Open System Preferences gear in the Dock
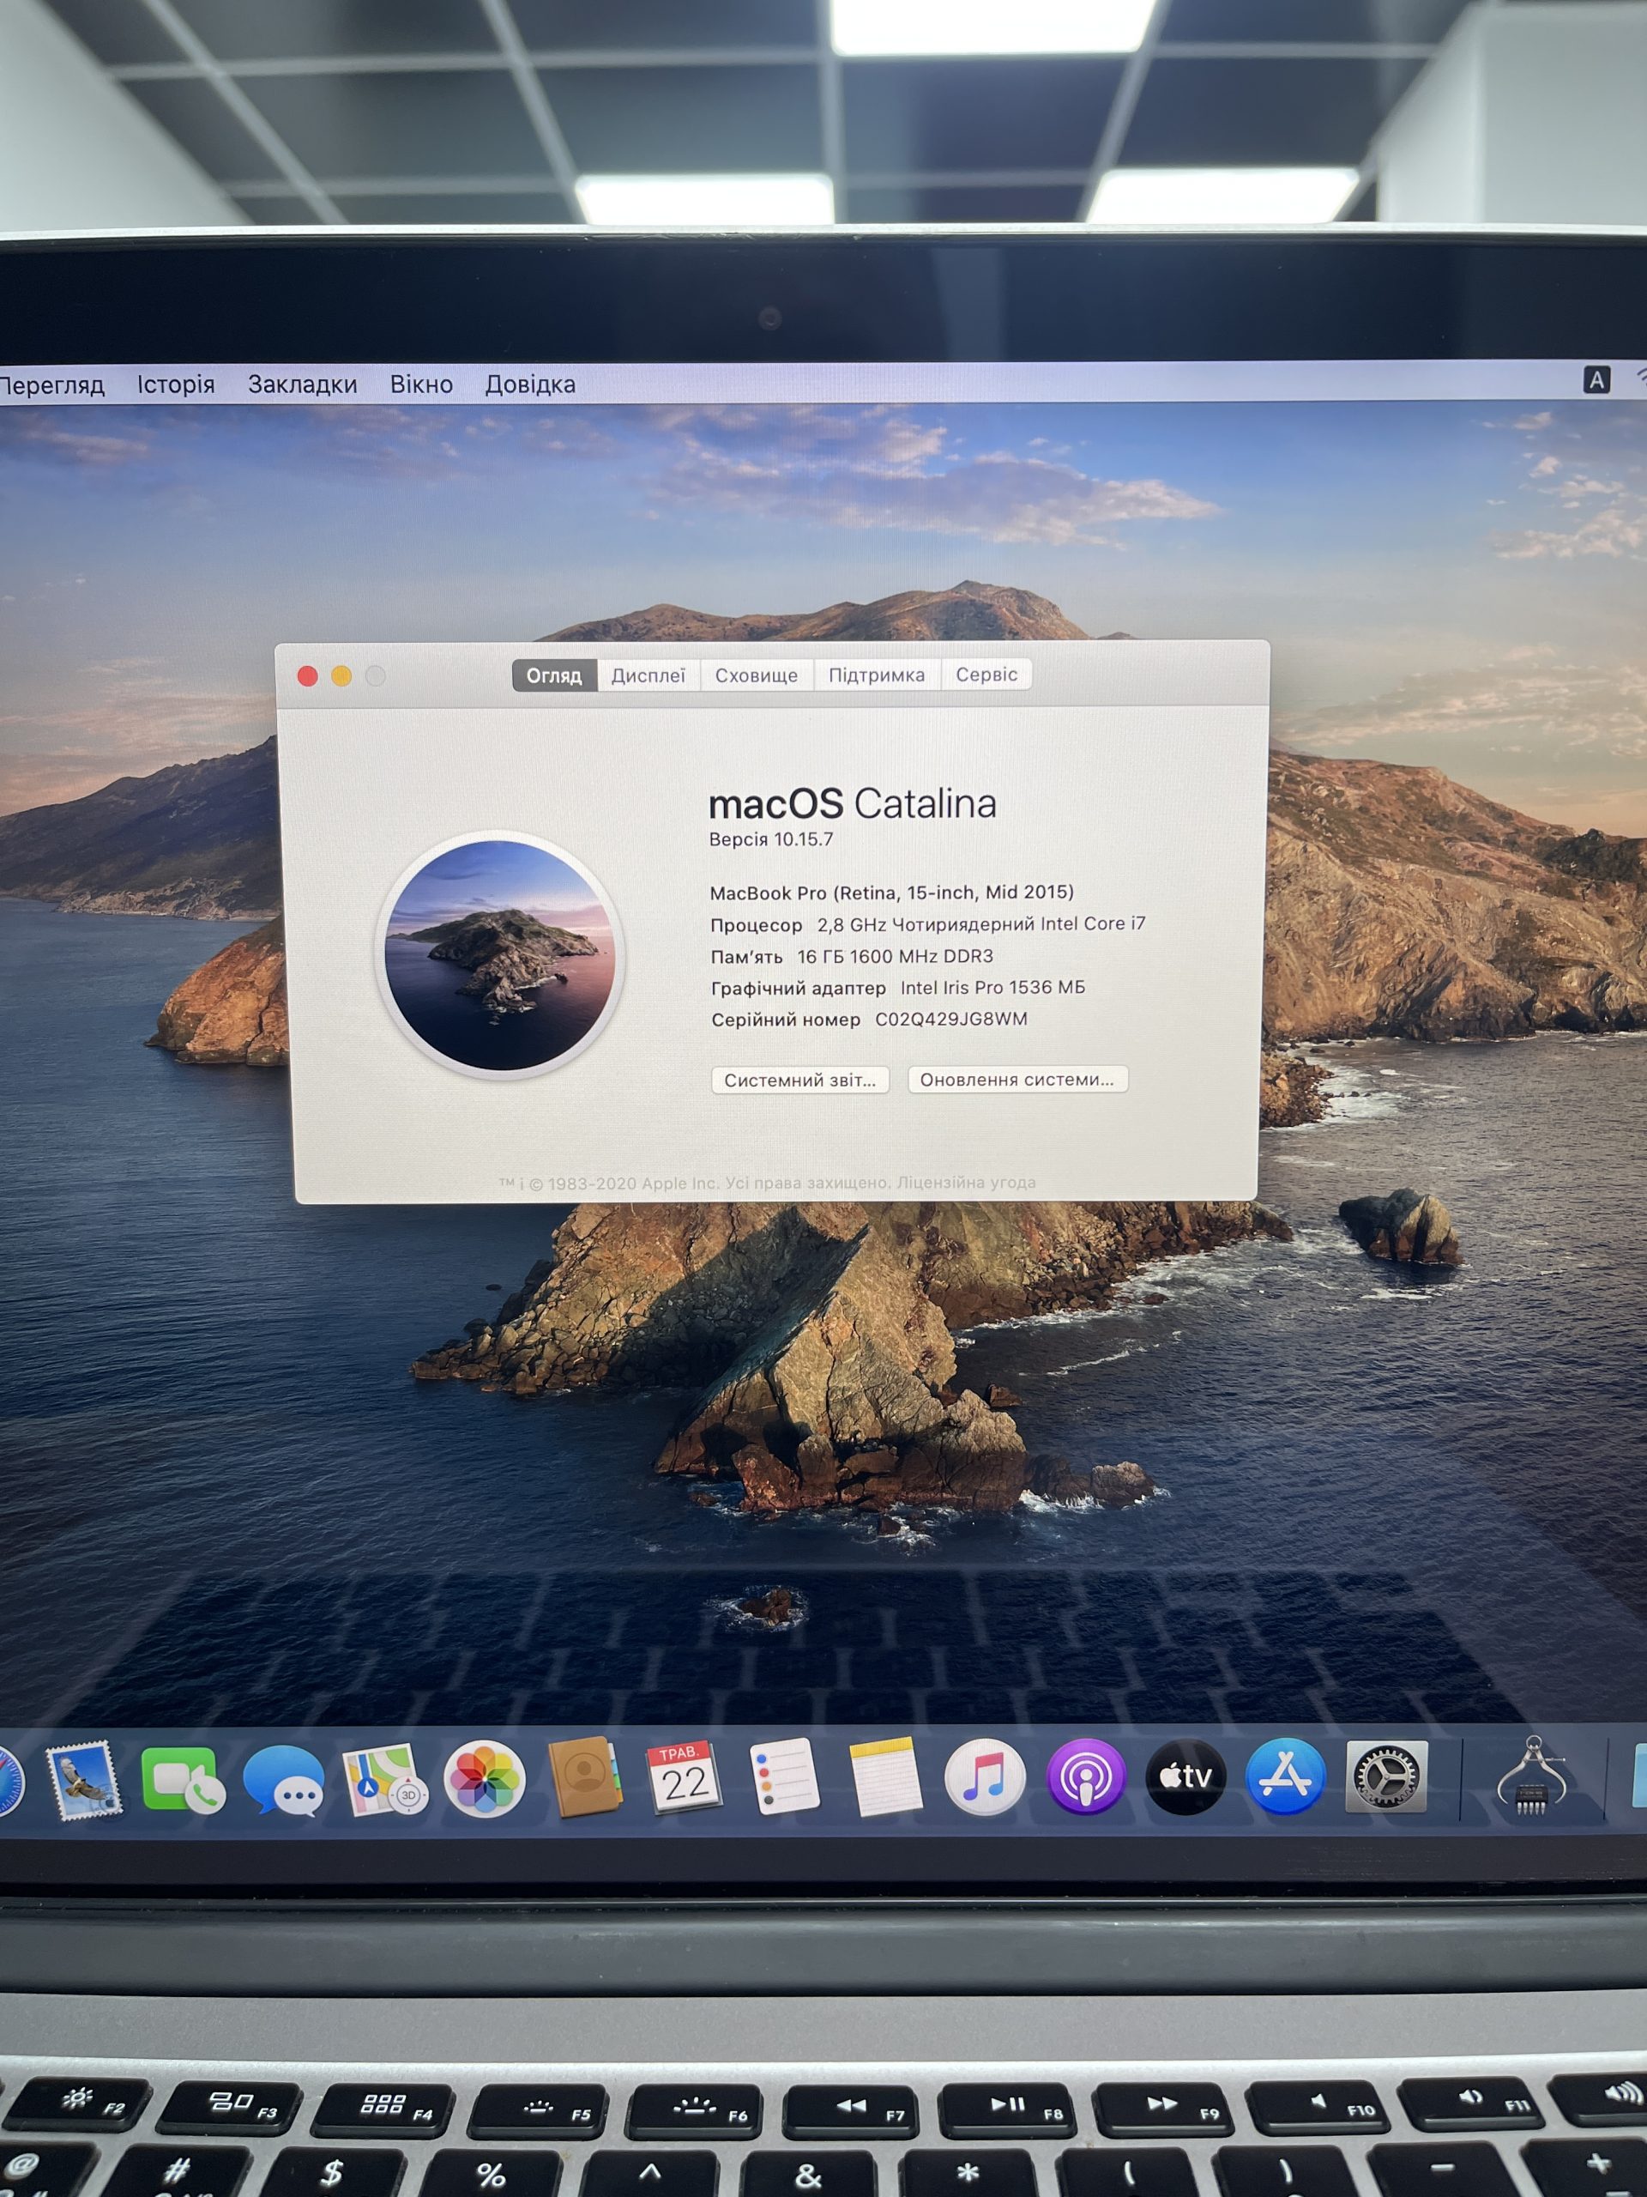1647x2197 pixels. click(x=1387, y=1776)
